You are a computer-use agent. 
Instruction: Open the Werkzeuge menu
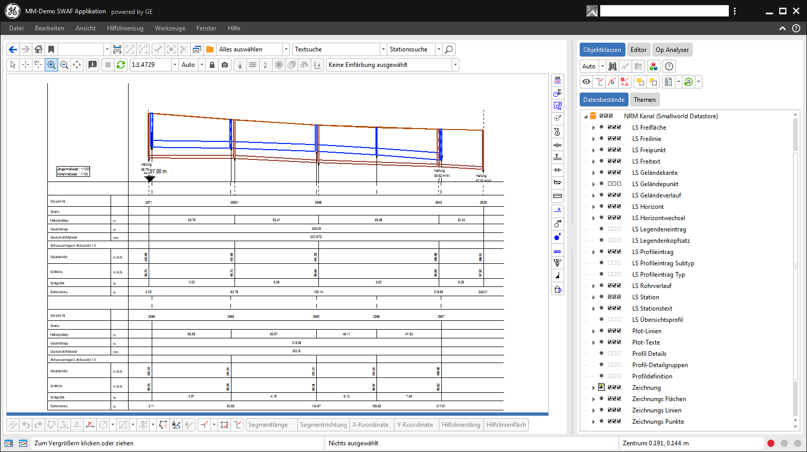tap(170, 28)
